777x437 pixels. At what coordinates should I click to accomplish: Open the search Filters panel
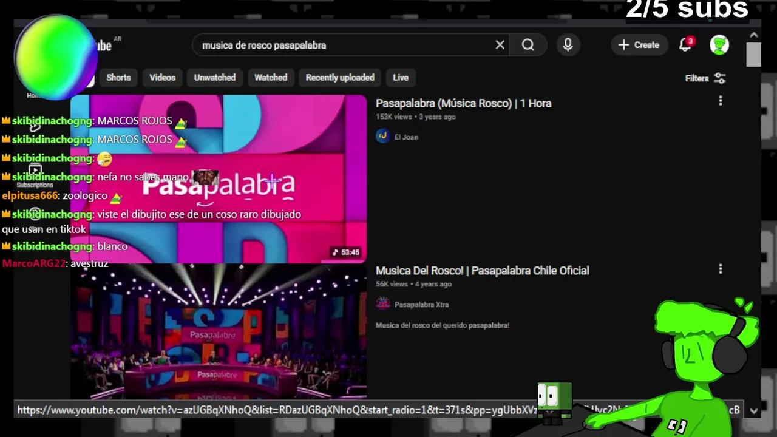(x=705, y=78)
